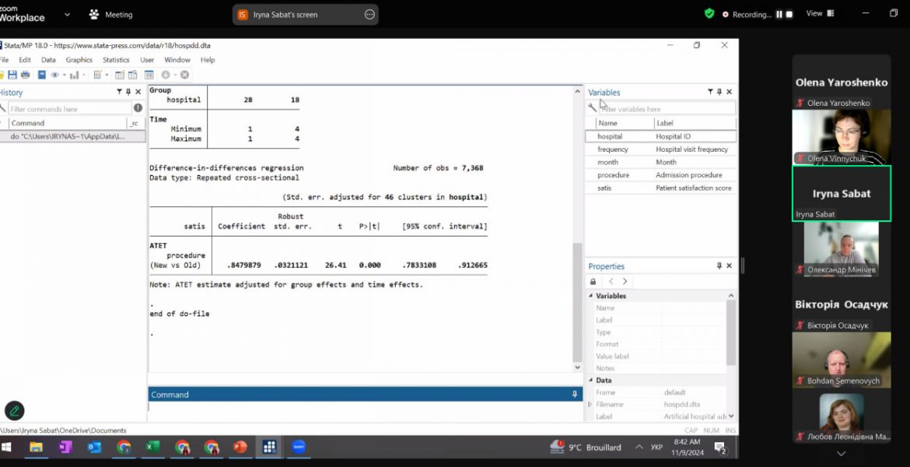The height and width of the screenshot is (467, 910).
Task: Open the Window menu
Action: (177, 59)
